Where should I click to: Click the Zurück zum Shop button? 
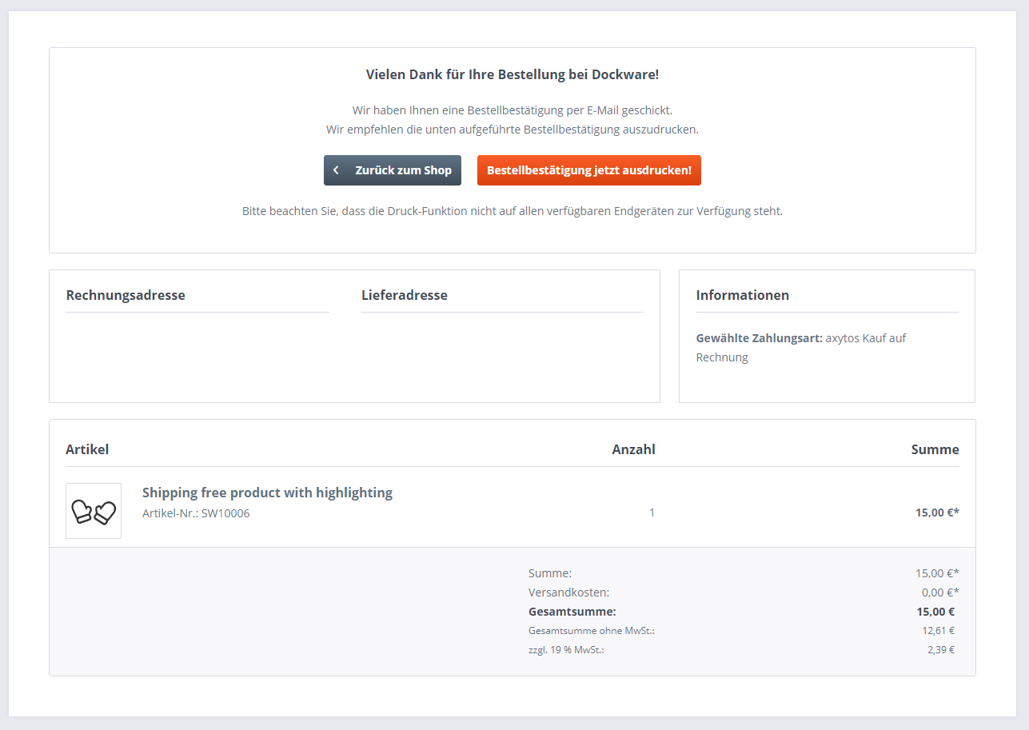[392, 170]
